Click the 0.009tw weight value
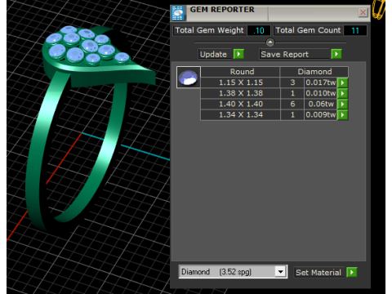The height and width of the screenshot is (294, 392). [321, 115]
